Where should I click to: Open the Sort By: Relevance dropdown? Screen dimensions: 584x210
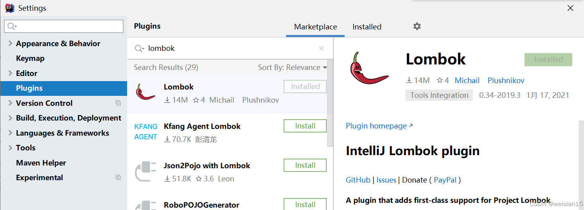coord(292,68)
